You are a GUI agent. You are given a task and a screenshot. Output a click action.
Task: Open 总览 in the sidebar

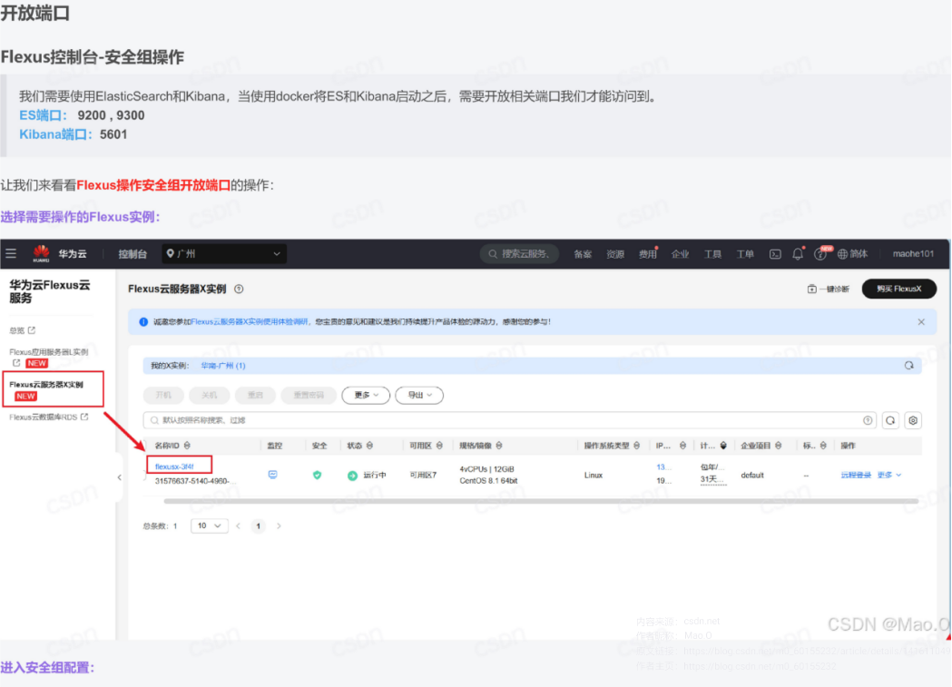[17, 330]
